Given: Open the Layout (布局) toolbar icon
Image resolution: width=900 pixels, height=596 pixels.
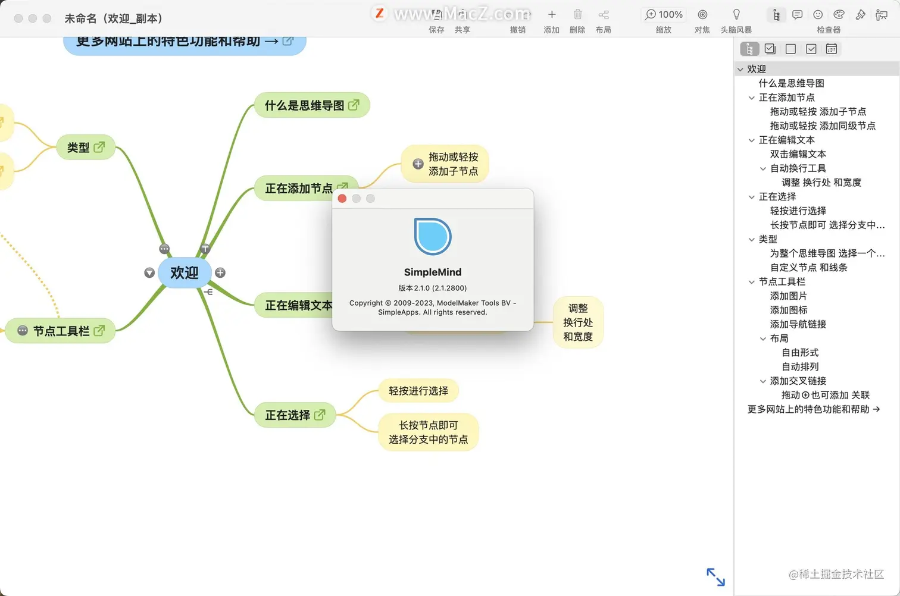Looking at the screenshot, I should click(604, 15).
